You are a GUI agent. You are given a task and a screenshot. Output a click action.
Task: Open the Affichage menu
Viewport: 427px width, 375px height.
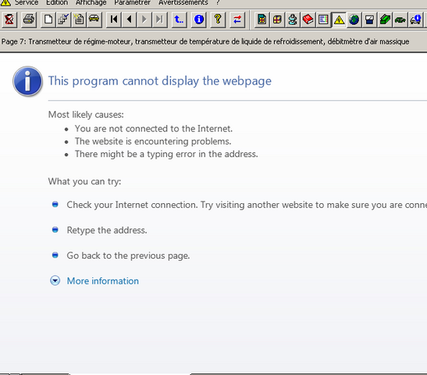coord(91,2)
